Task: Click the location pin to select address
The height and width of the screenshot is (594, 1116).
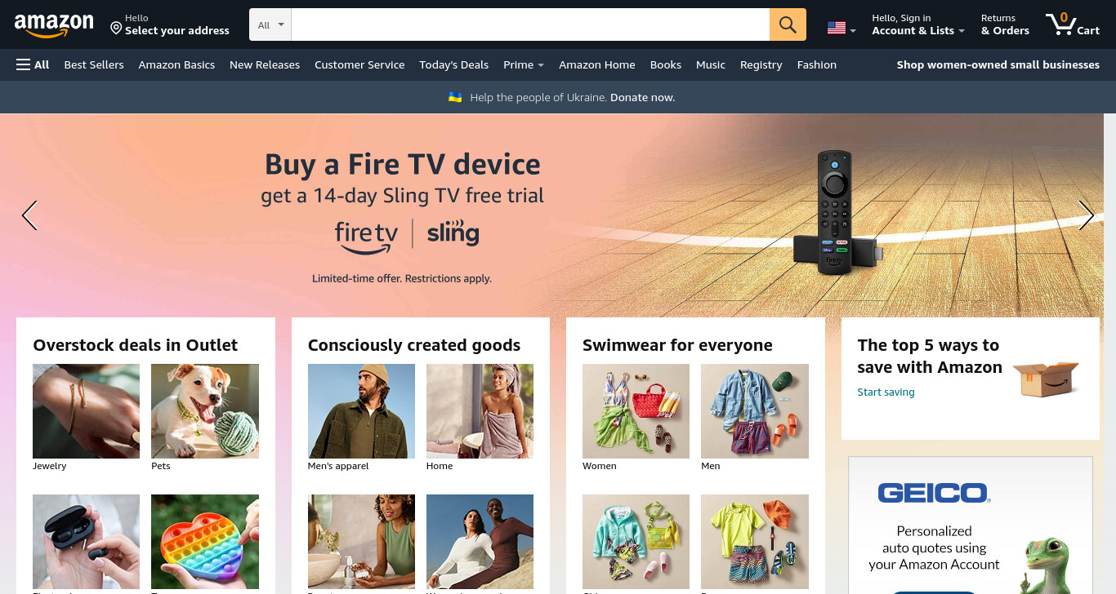Action: pos(116,29)
